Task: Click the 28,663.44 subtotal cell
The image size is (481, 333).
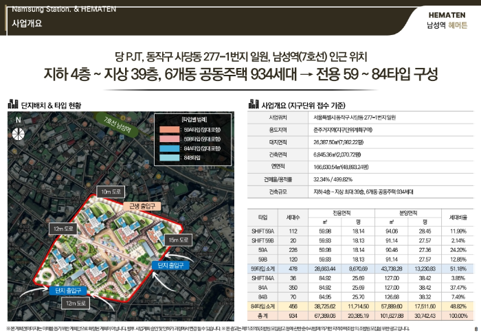Action: click(x=325, y=269)
